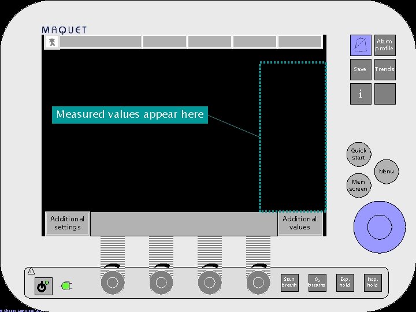
Task: Toggle the standby power button
Action: click(43, 286)
